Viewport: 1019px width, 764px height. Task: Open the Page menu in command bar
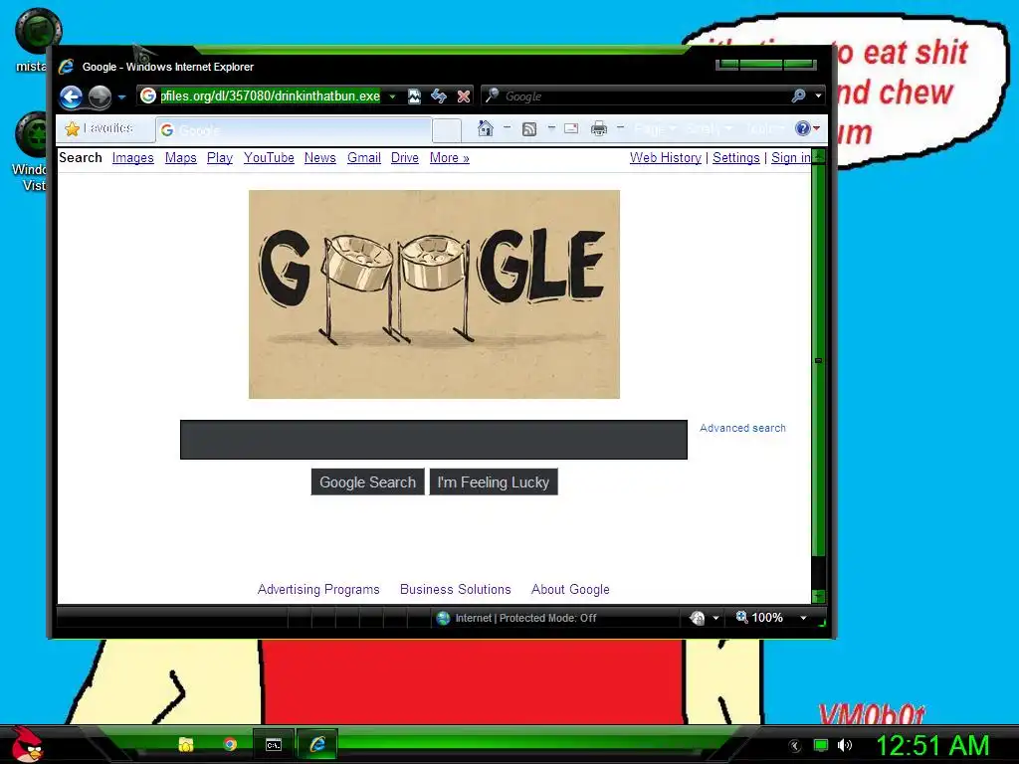(x=655, y=128)
